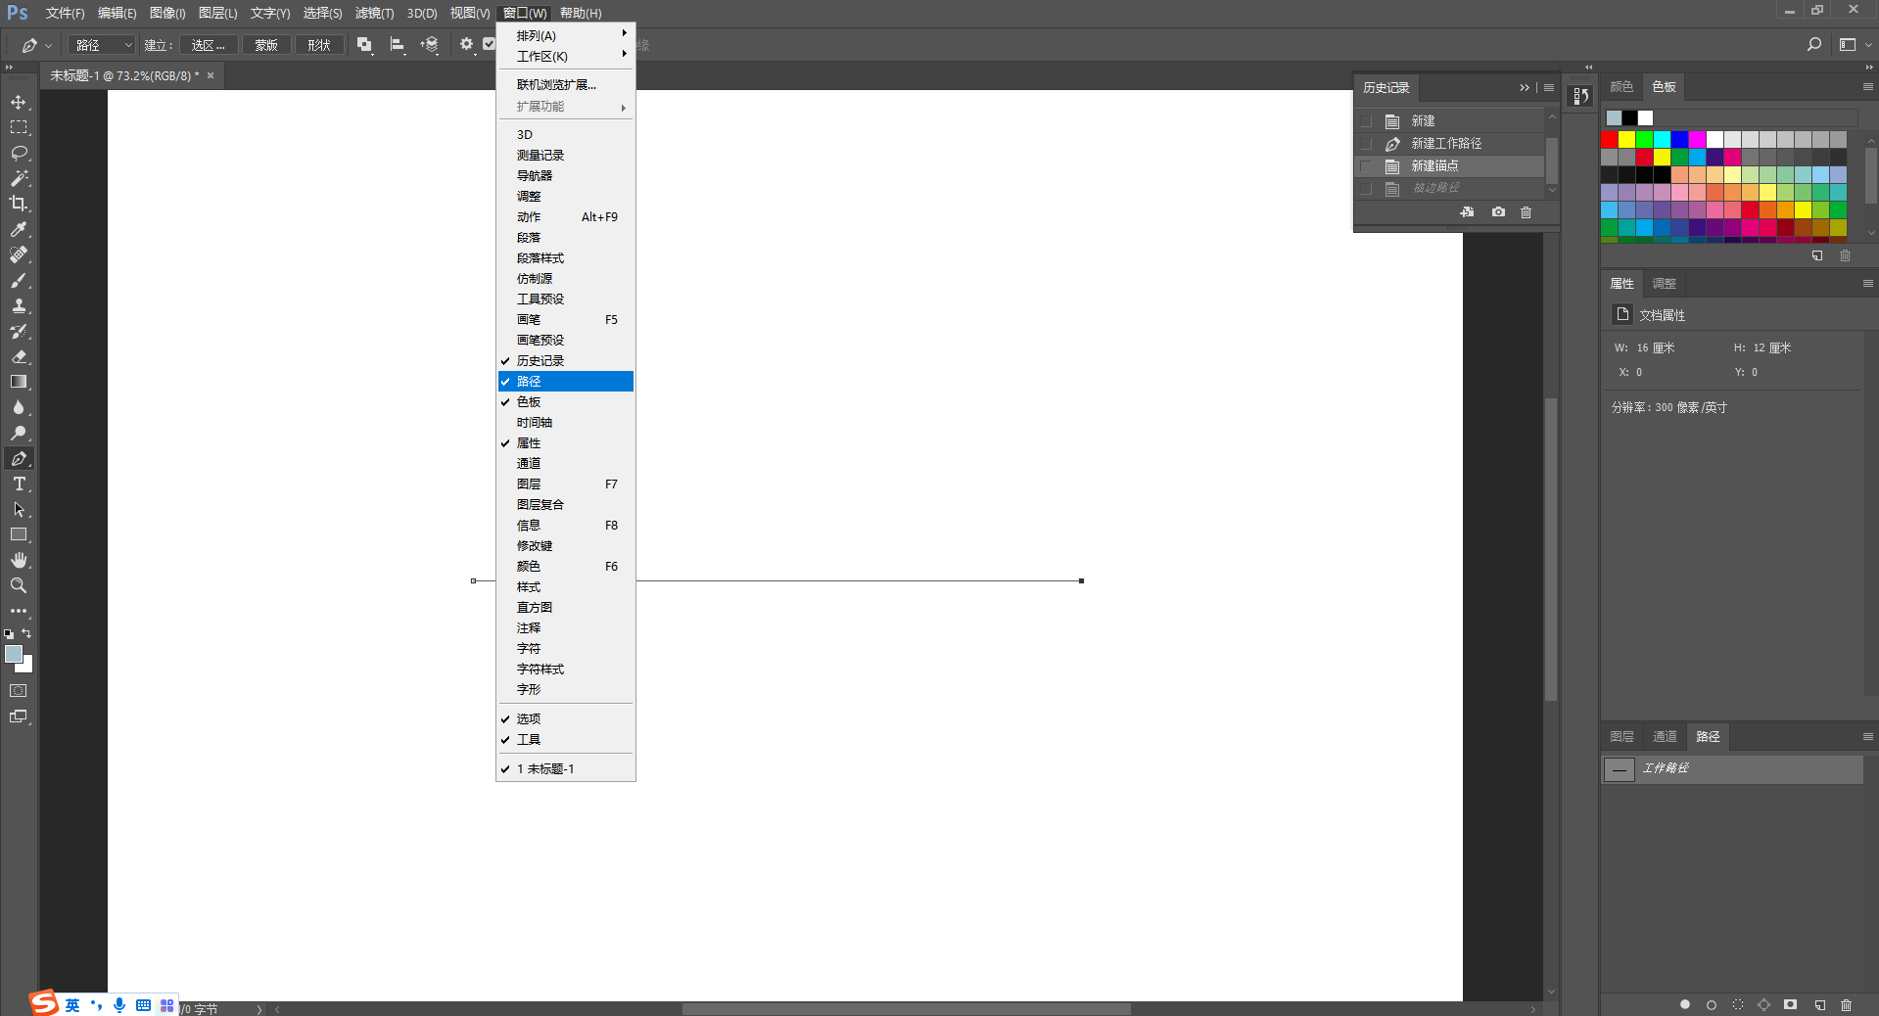Select the Gradient tool

point(19,382)
